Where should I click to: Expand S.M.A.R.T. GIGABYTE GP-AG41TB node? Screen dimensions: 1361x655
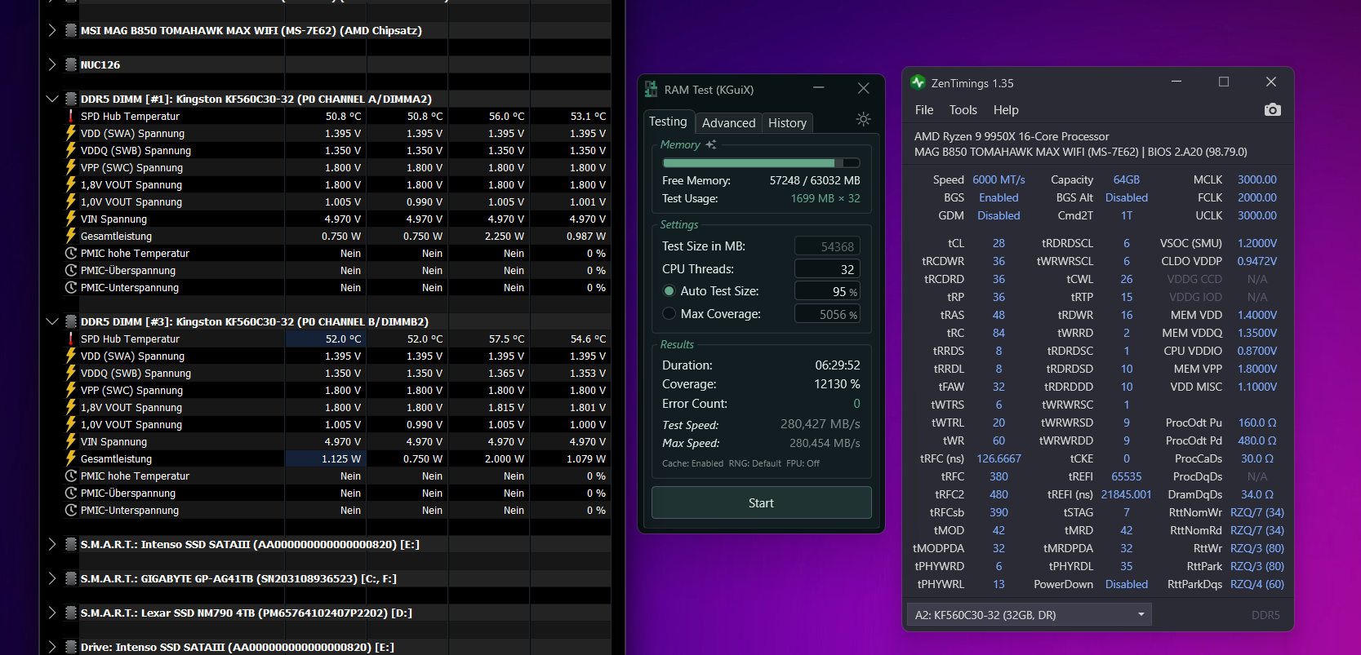[x=52, y=578]
